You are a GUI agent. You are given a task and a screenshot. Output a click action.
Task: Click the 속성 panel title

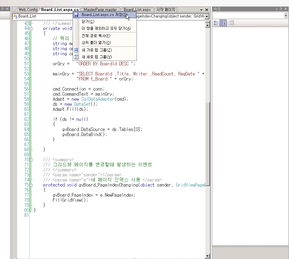(217, 9)
